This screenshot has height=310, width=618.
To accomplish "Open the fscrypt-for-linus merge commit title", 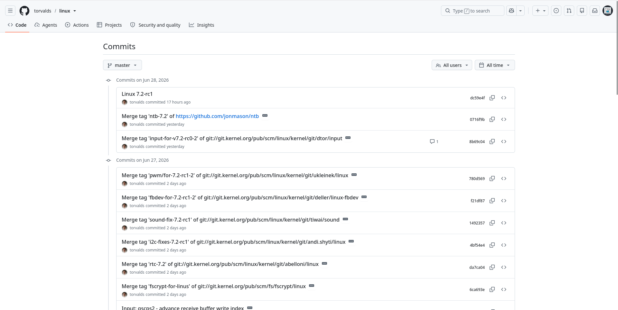I will coord(214,286).
